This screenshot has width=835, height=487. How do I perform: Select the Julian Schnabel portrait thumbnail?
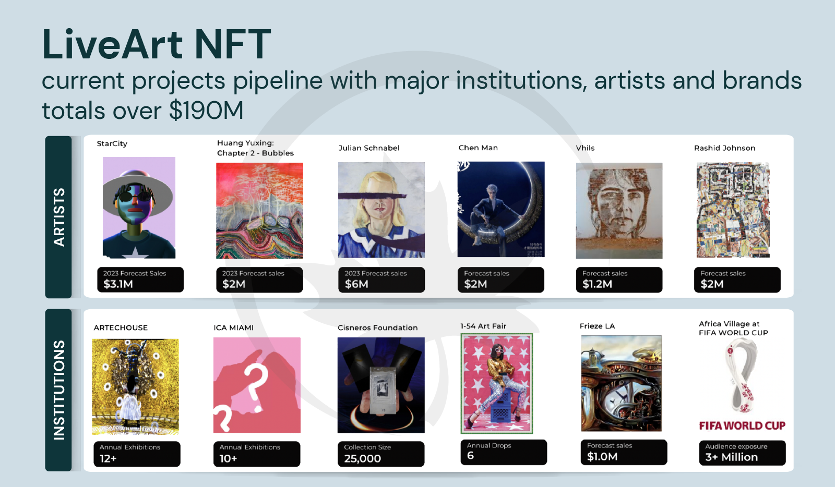[381, 210]
